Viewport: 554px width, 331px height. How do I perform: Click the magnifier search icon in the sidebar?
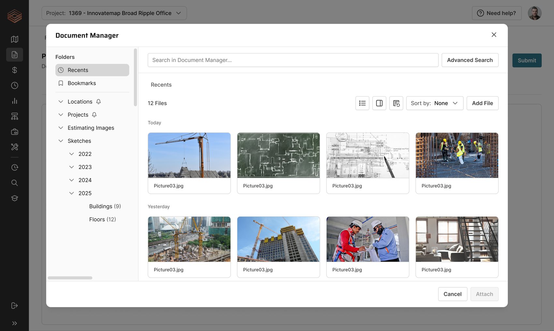tap(14, 183)
